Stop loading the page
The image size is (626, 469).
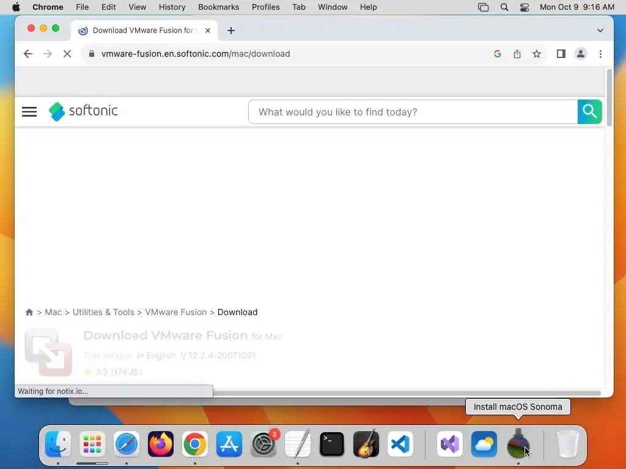tap(67, 54)
